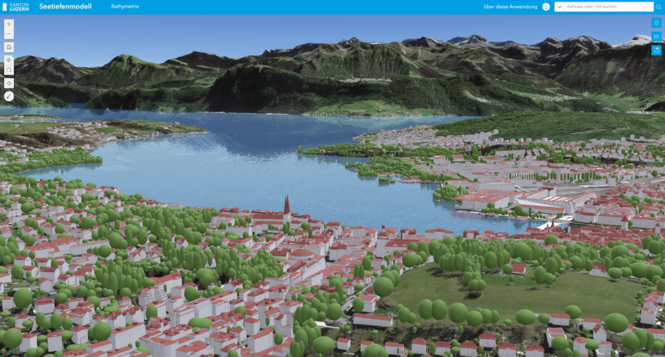The width and height of the screenshot is (665, 357).
Task: Click the Seetiefenmodell title
Action: [65, 6]
